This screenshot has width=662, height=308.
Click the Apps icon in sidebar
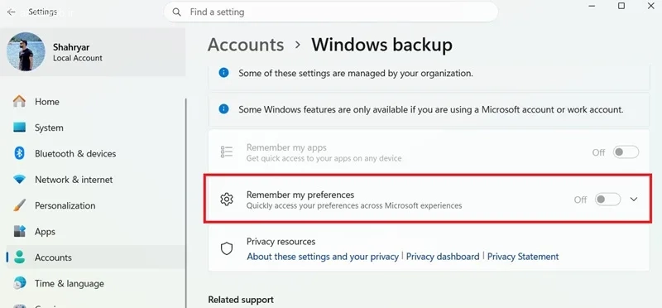click(x=19, y=232)
